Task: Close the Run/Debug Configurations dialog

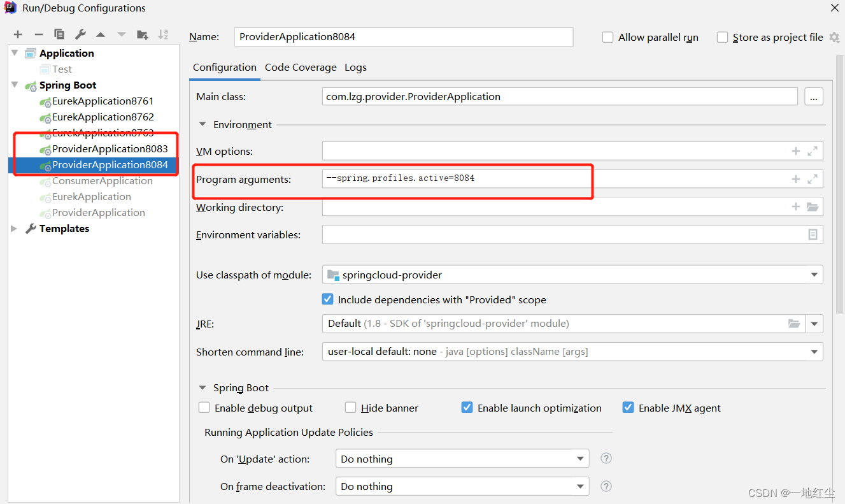Action: [834, 8]
